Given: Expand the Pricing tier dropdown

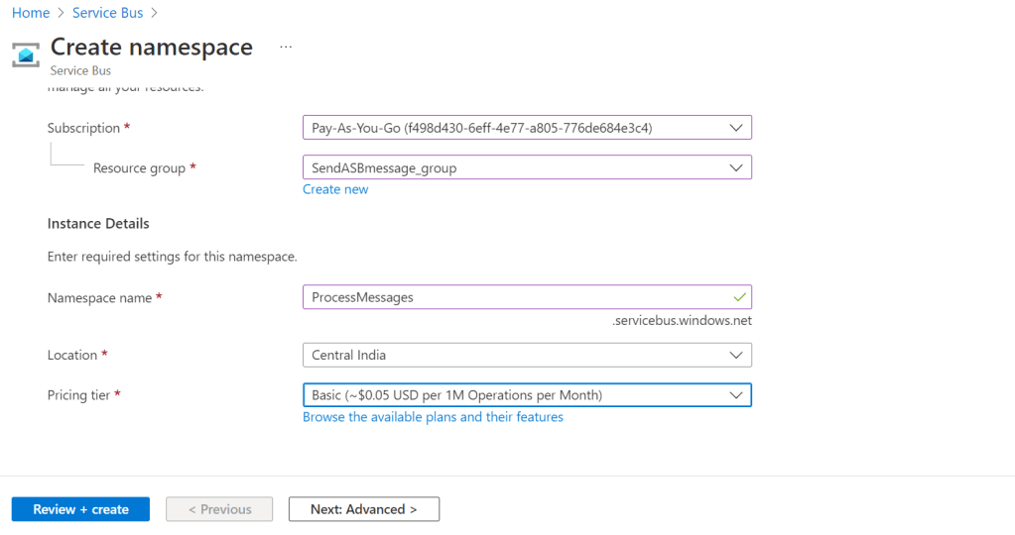Looking at the screenshot, I should [526, 395].
